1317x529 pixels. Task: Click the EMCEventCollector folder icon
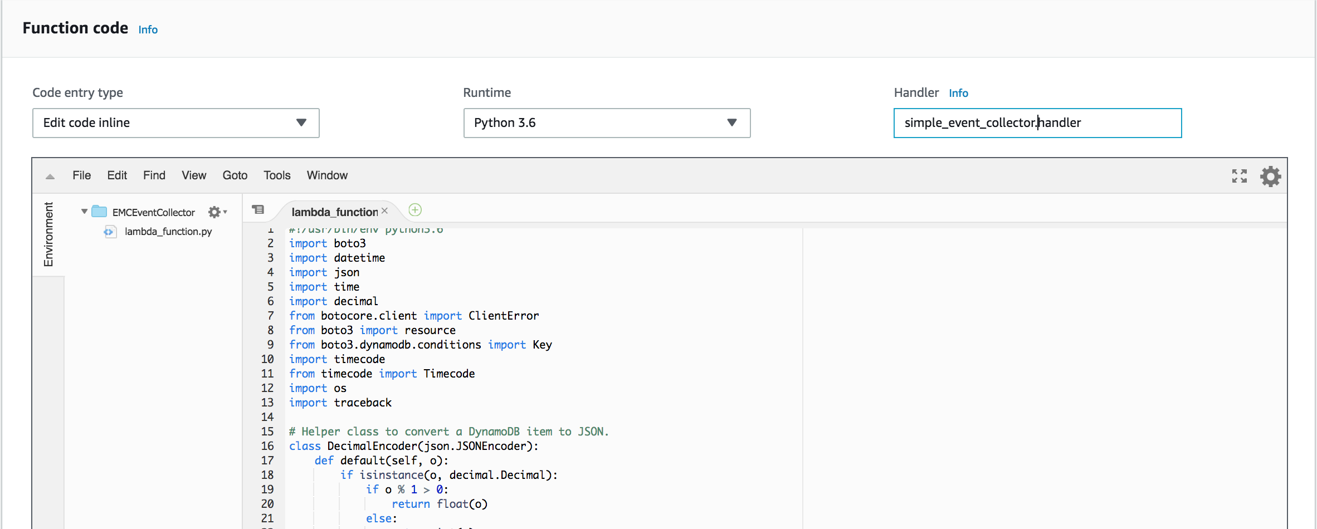point(99,212)
